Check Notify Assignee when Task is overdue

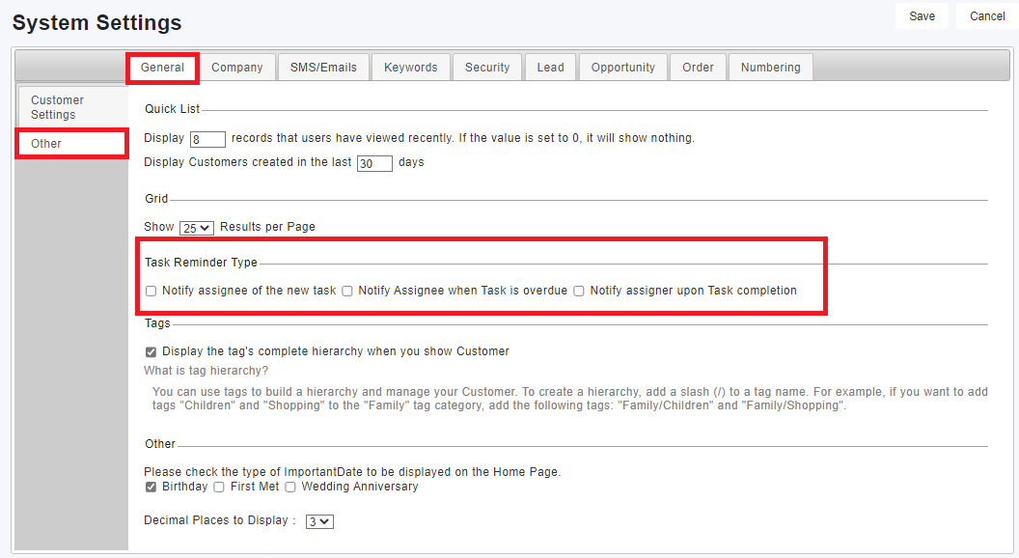point(346,291)
